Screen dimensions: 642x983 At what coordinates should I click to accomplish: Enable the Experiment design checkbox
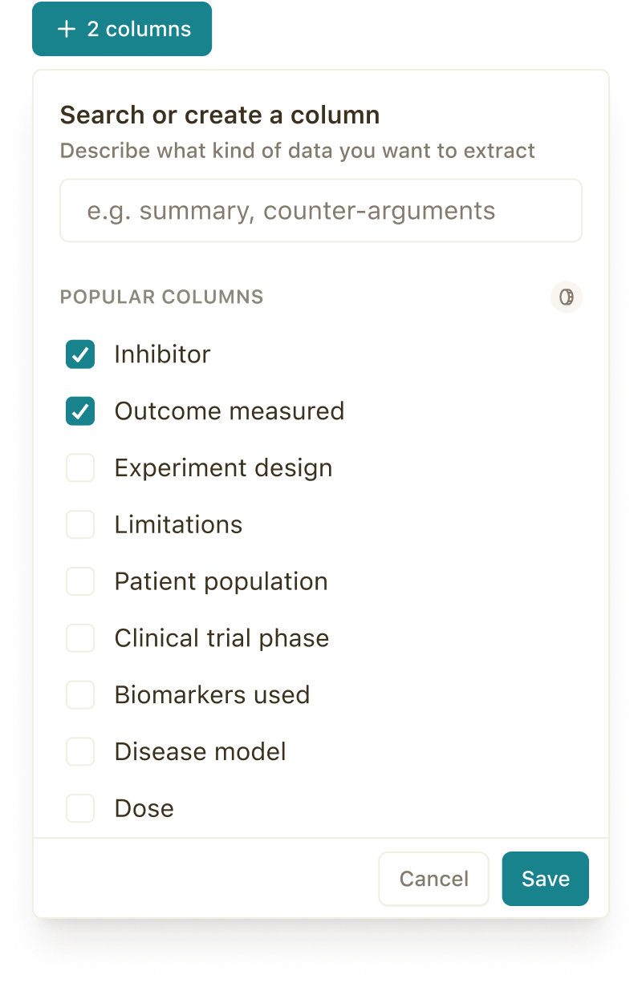click(x=80, y=467)
